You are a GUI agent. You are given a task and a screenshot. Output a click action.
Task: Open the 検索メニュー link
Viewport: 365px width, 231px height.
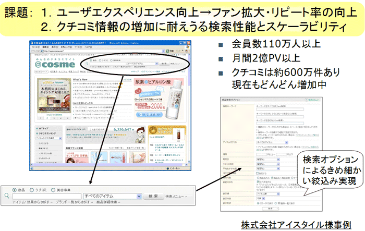(x=176, y=196)
